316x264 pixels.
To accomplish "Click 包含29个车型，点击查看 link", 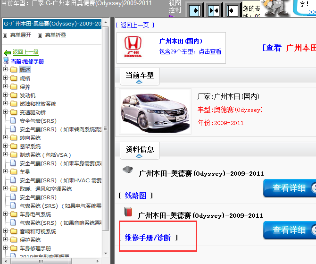I will coord(190,51).
